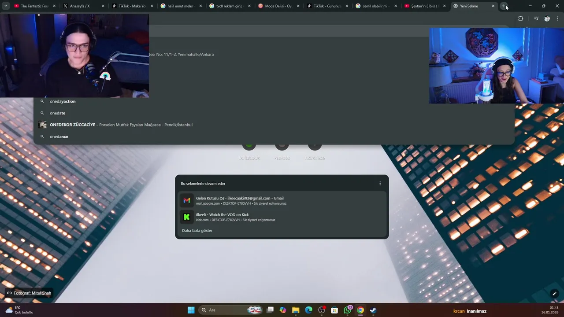This screenshot has height=317, width=564.
Task: Switch to tvc8 reklam giriş tab
Action: (230, 6)
